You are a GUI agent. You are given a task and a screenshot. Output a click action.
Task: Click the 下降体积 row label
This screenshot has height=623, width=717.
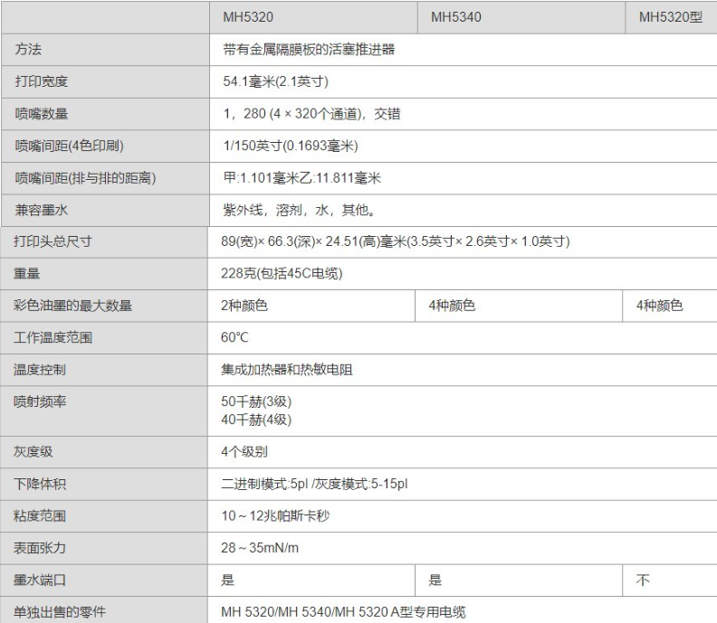coord(40,484)
